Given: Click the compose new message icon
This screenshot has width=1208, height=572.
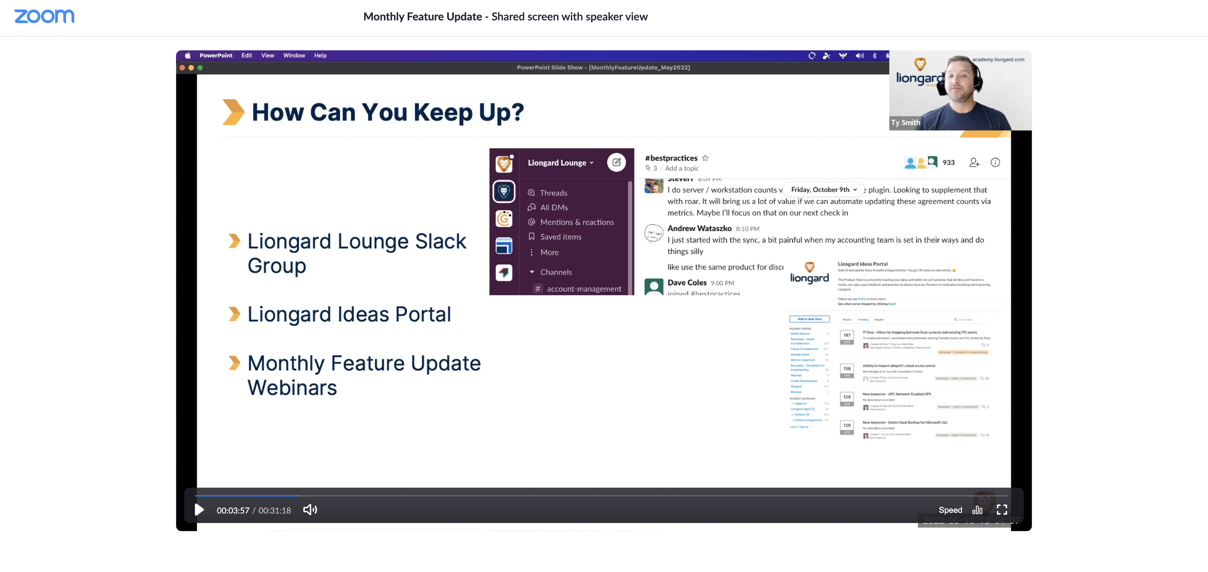Looking at the screenshot, I should click(616, 162).
